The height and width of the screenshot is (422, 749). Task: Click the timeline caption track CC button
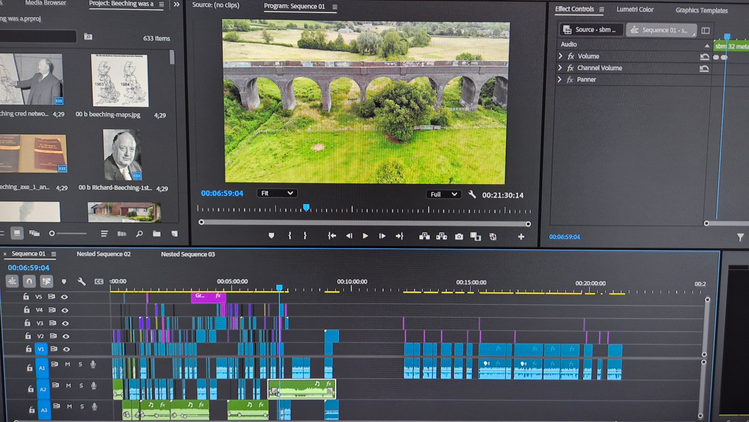point(98,281)
